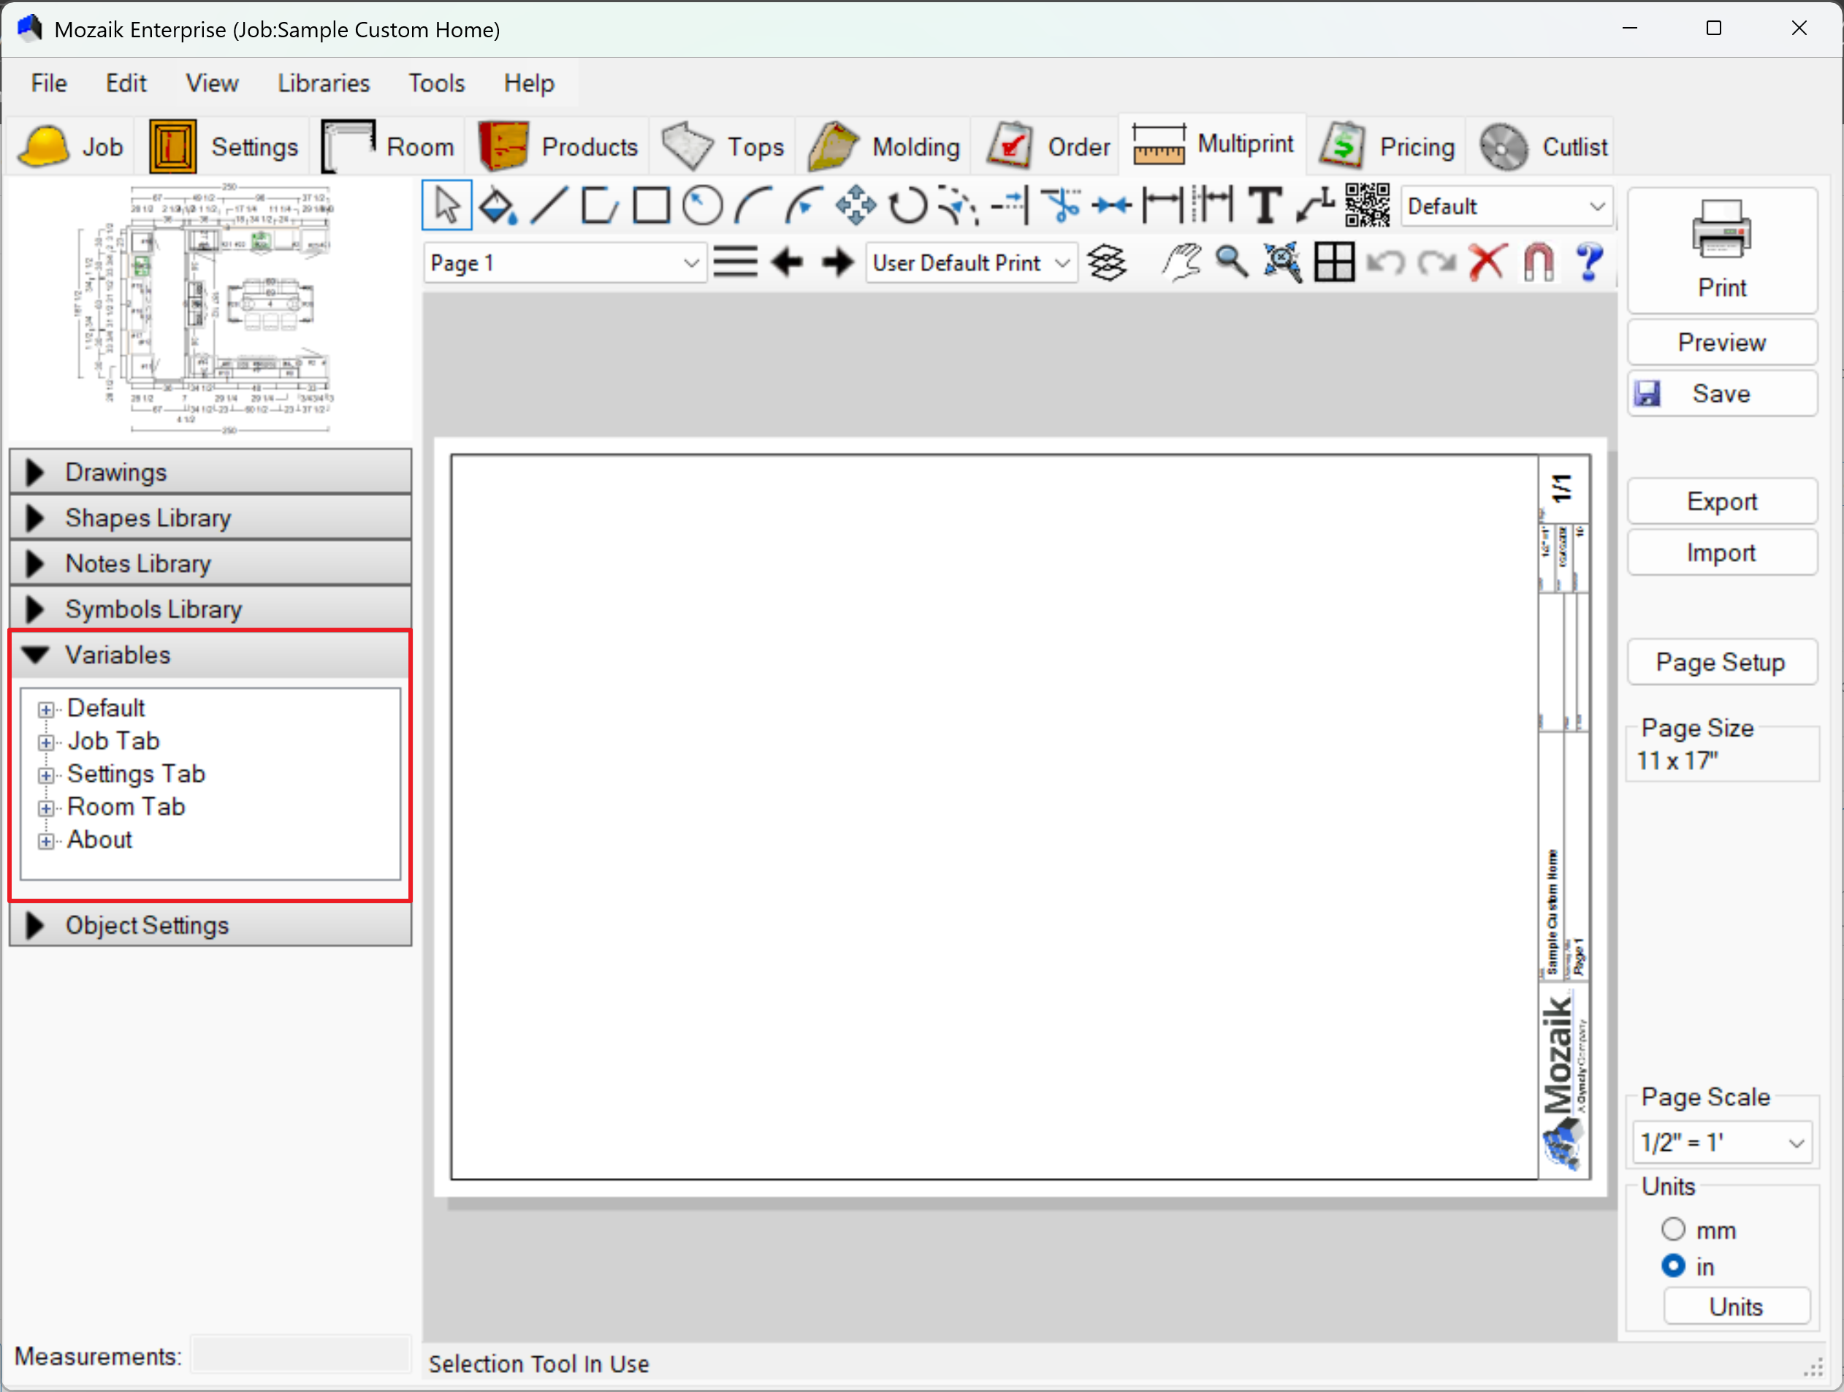Activate the Text tool
Viewport: 1844px width, 1392px height.
click(1264, 206)
